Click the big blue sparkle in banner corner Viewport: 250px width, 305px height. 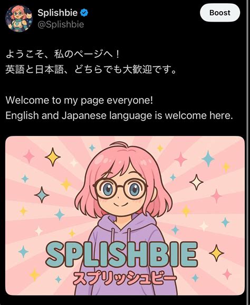click(x=208, y=159)
